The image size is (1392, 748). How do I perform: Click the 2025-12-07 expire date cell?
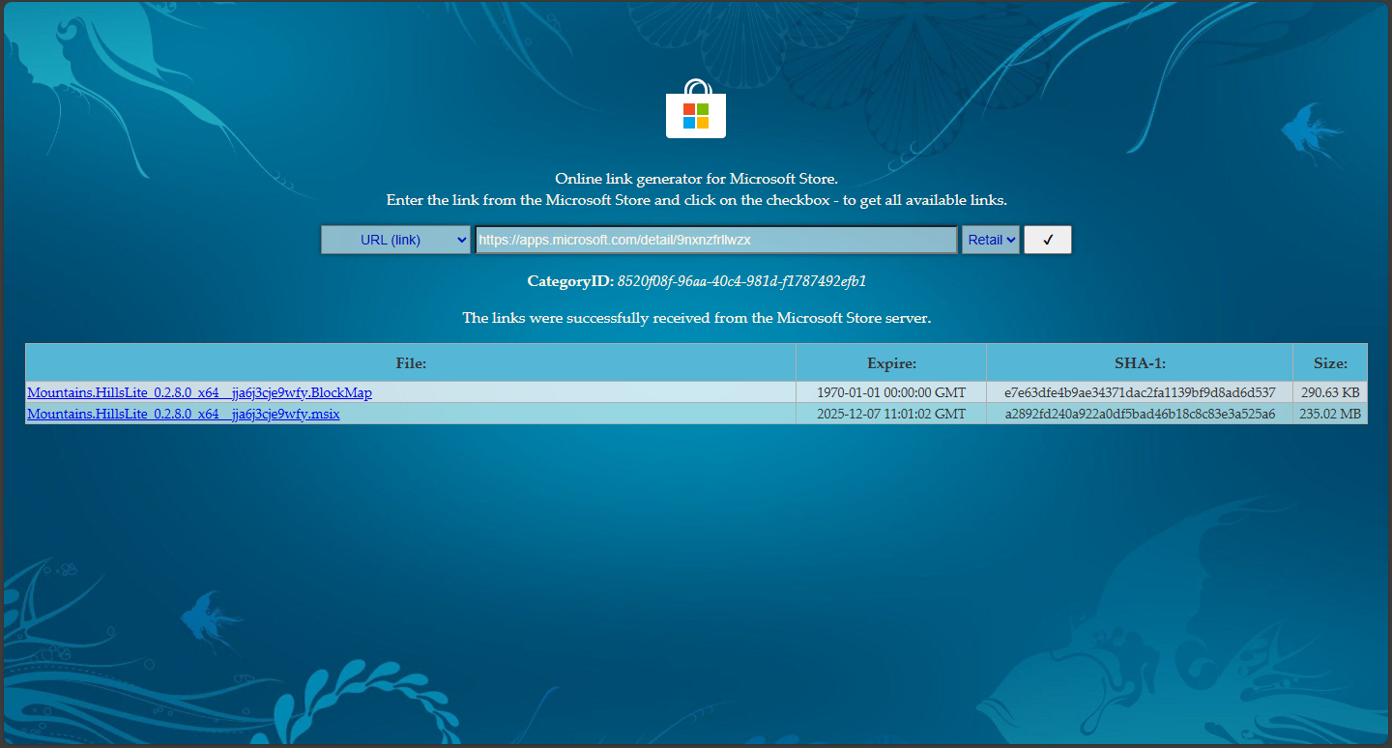(890, 414)
